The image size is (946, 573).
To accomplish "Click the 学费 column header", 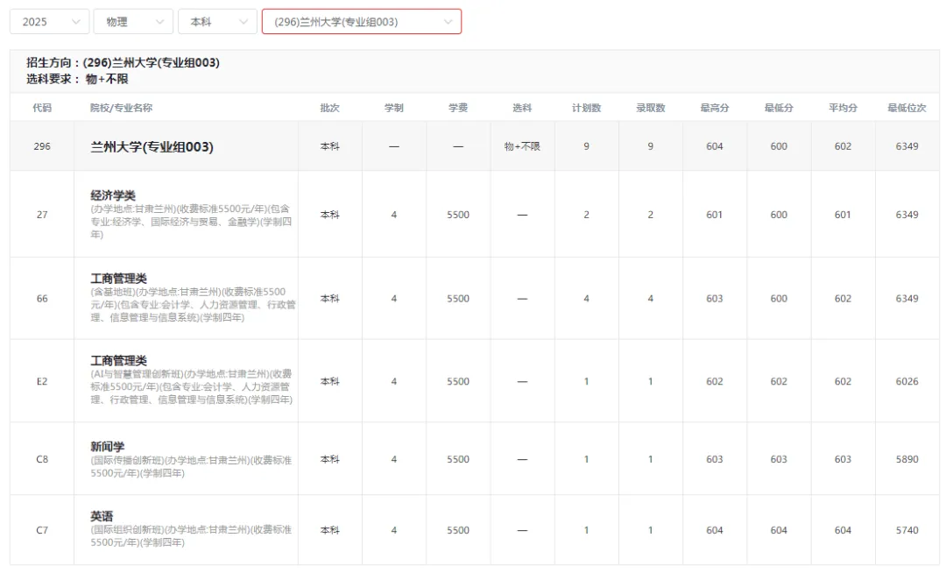I will tap(458, 108).
